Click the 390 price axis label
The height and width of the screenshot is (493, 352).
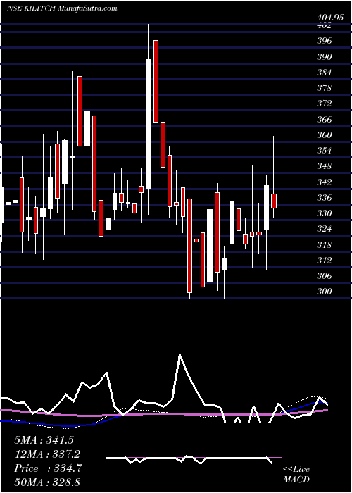(325, 57)
